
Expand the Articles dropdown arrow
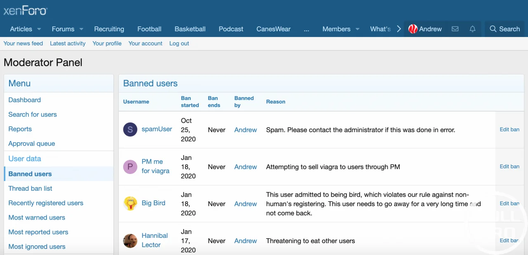point(39,29)
